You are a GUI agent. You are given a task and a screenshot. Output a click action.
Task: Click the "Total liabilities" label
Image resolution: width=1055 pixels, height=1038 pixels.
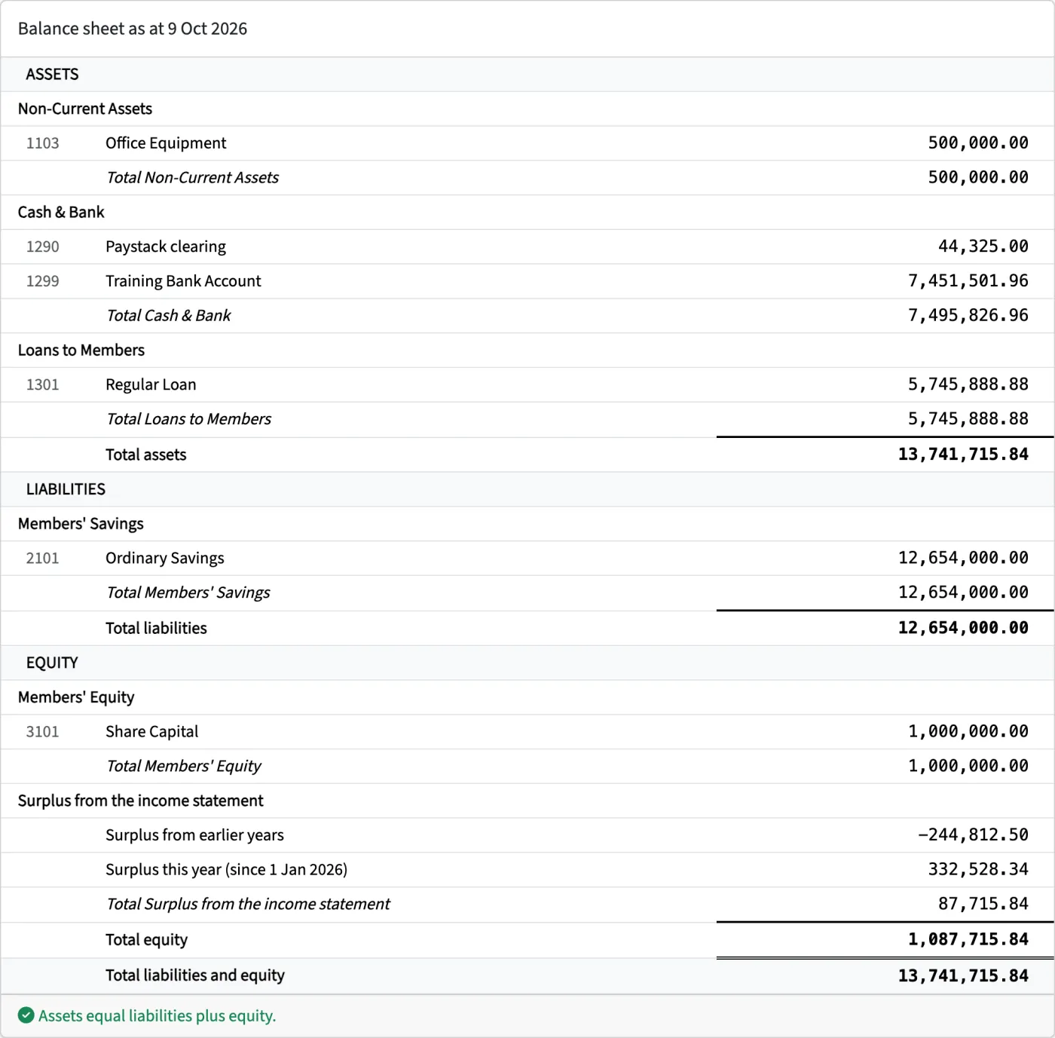[156, 628]
